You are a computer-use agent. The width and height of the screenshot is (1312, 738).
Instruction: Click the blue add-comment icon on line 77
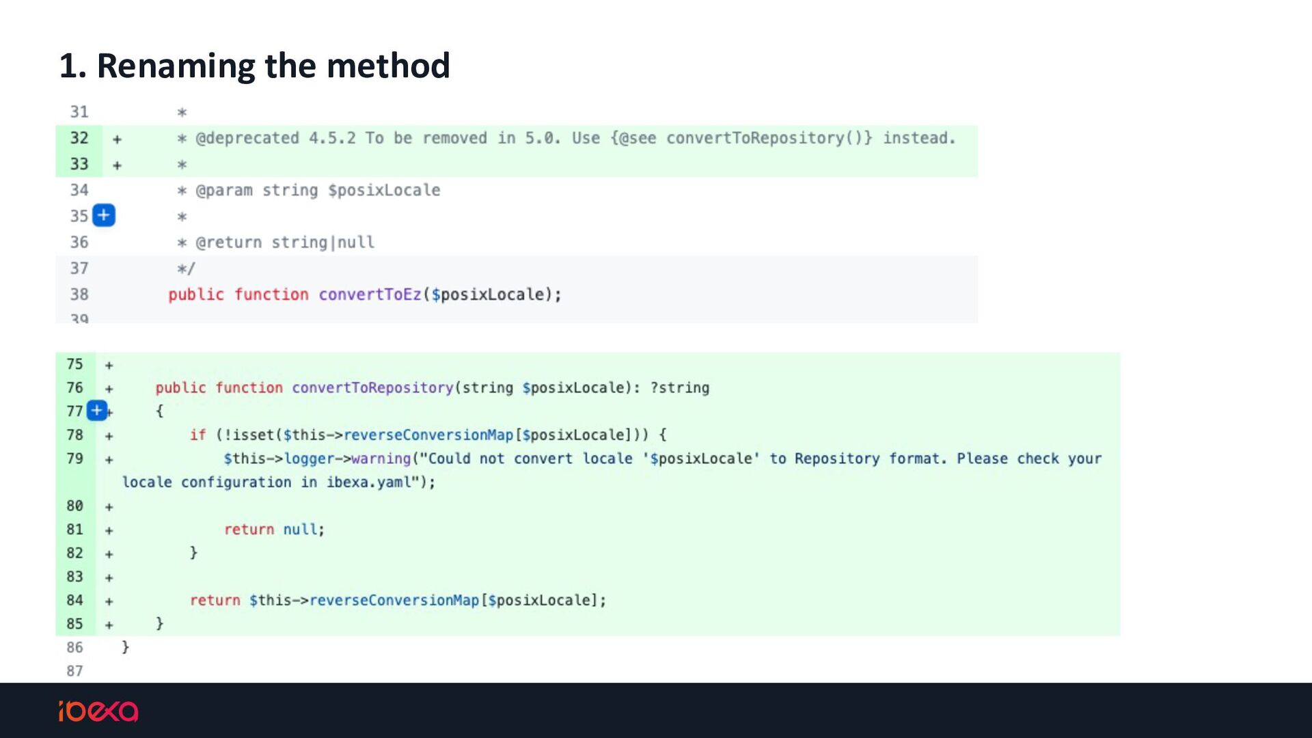click(x=97, y=411)
